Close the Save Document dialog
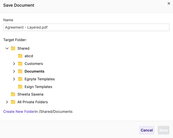The height and width of the screenshot is (138, 173). [x=169, y=4]
